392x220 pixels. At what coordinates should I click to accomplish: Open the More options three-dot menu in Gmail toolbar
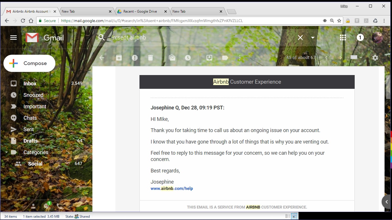click(x=240, y=58)
